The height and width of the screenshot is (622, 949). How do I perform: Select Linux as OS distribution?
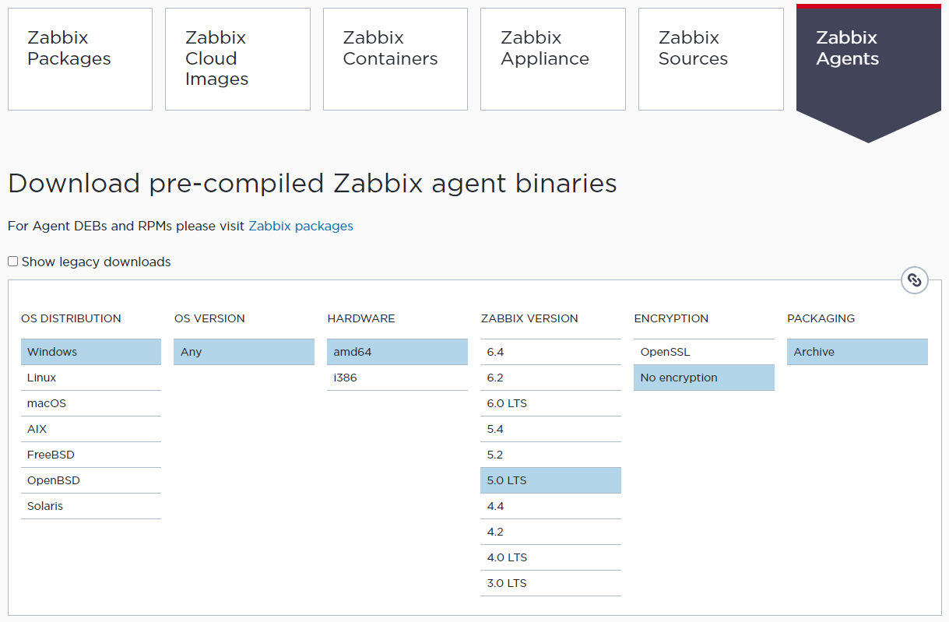tap(90, 378)
